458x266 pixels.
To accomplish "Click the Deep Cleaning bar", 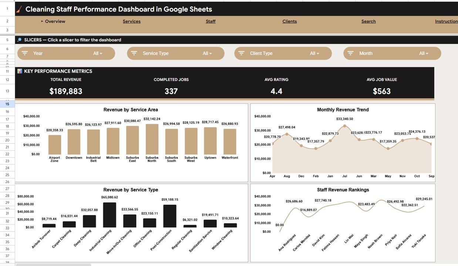I will coord(90,221).
